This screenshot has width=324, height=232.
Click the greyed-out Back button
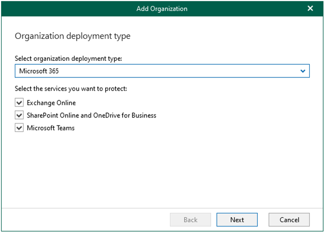190,219
